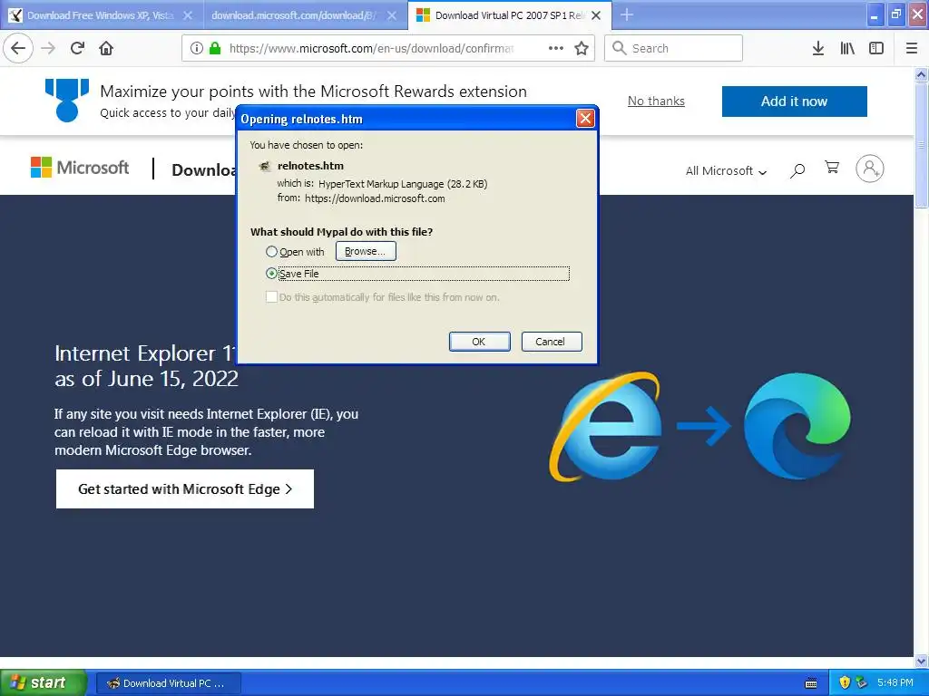Select the Save File radio option

pyautogui.click(x=271, y=274)
